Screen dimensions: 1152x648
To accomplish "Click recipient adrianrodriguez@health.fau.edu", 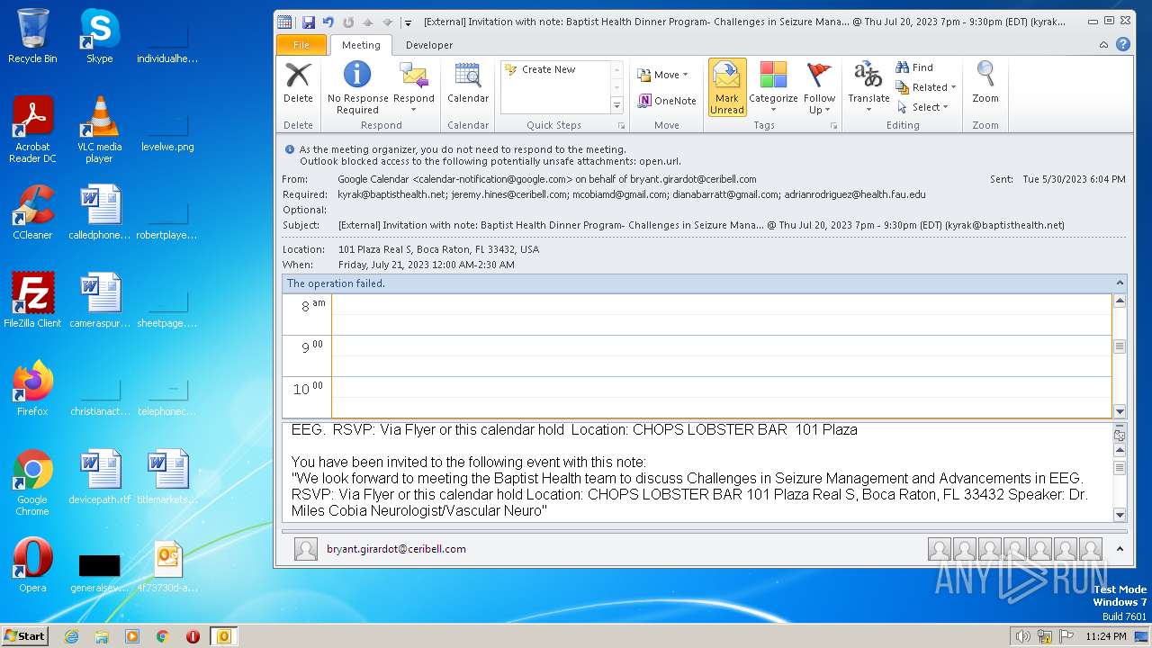I will 854,194.
